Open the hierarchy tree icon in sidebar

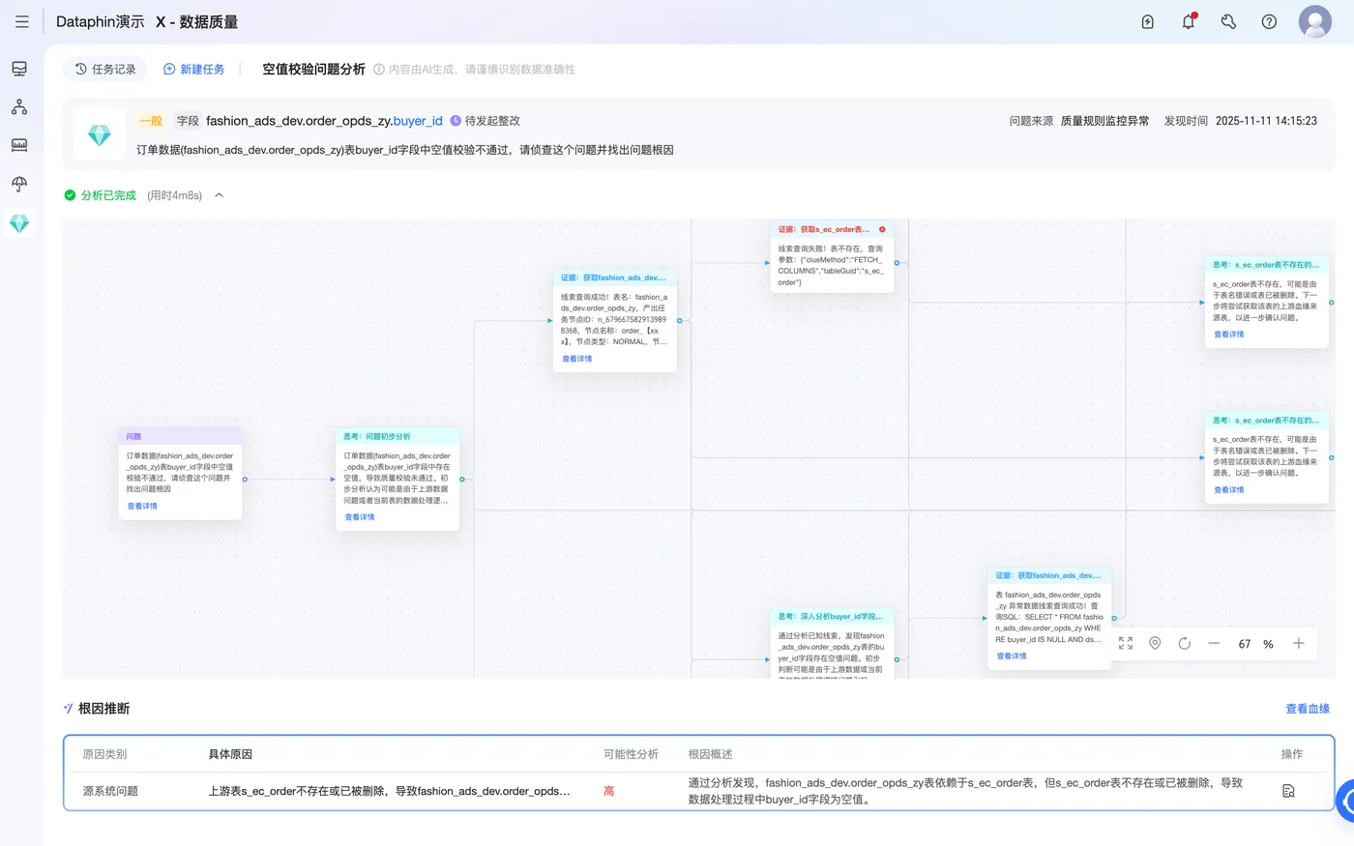[x=19, y=107]
